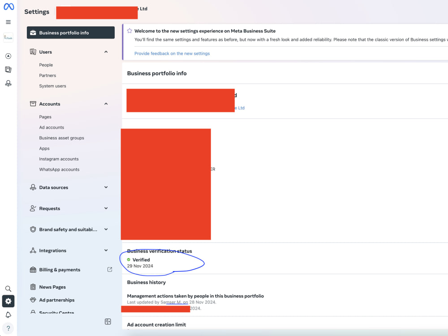Collapse the Users section chevron
This screenshot has width=448, height=336.
[x=106, y=52]
